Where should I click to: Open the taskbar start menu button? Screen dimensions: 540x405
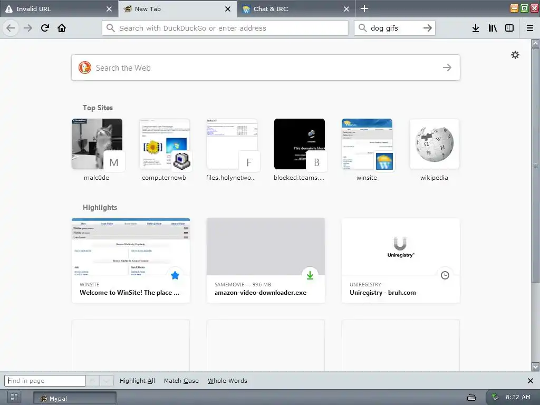pos(14,397)
